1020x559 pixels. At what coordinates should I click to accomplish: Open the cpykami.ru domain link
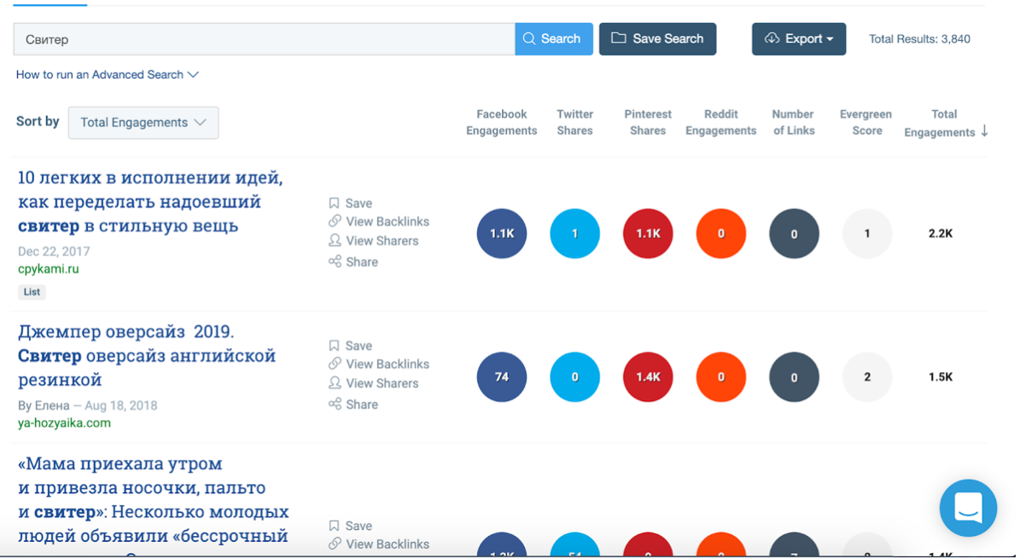point(49,269)
